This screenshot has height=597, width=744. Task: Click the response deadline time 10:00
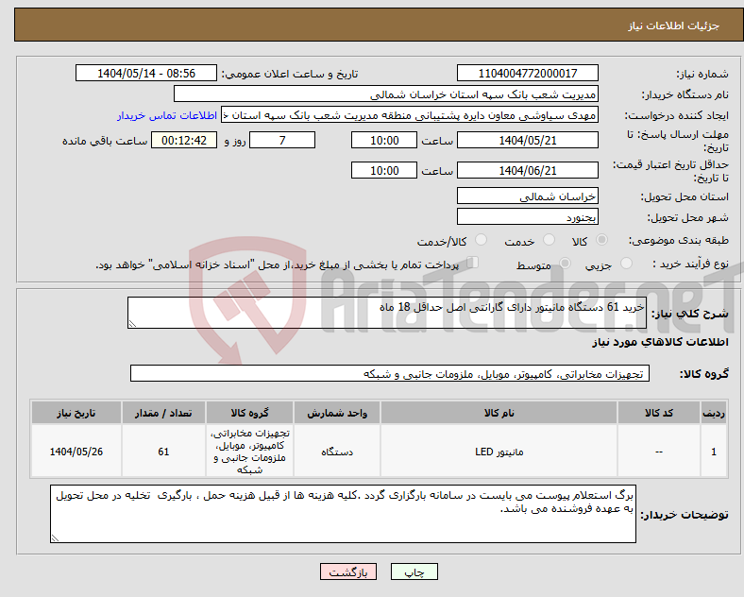(384, 140)
